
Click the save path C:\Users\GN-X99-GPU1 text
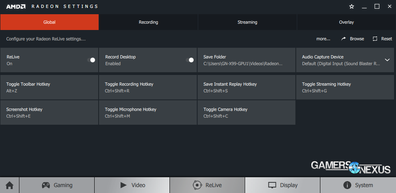243,64
